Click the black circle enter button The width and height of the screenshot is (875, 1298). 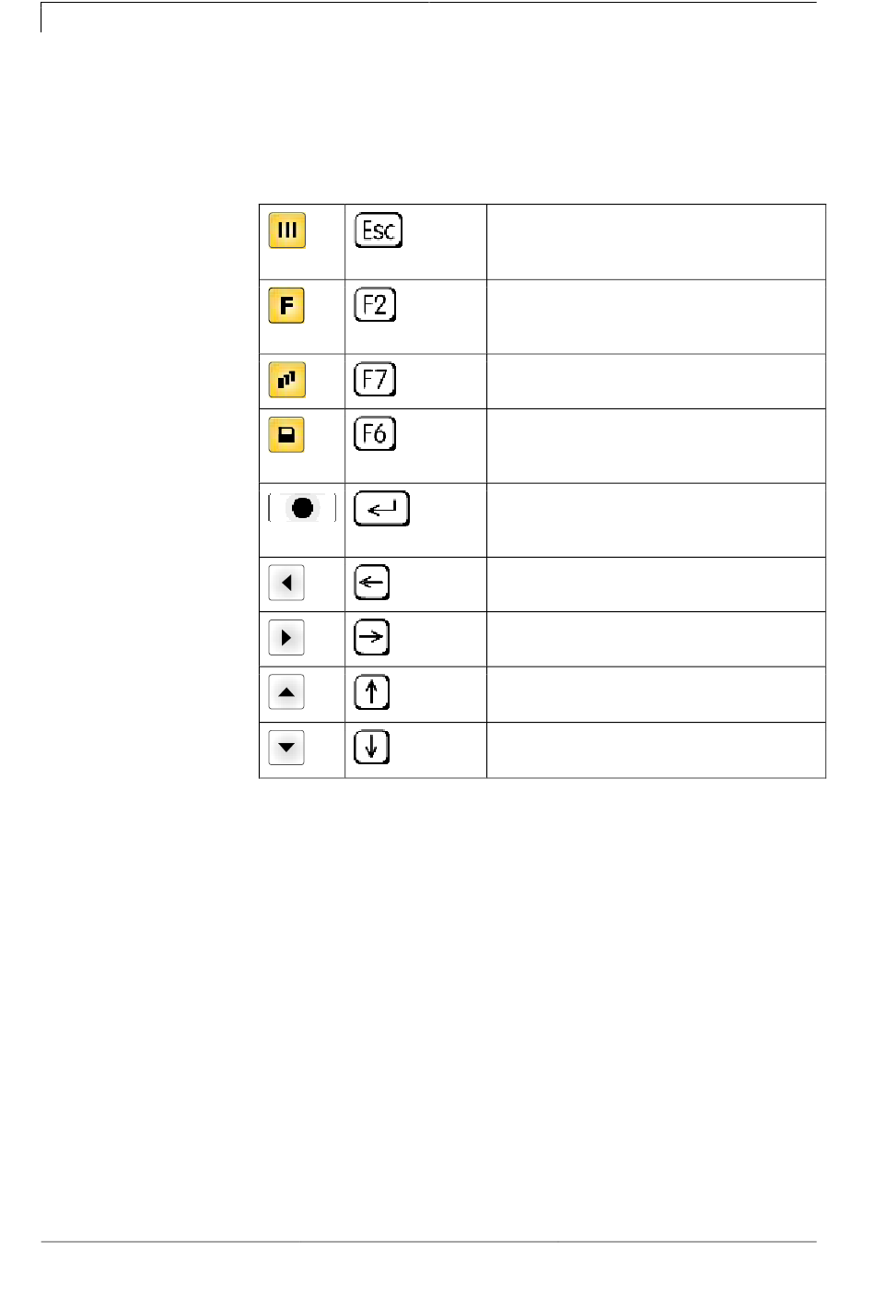tap(302, 508)
